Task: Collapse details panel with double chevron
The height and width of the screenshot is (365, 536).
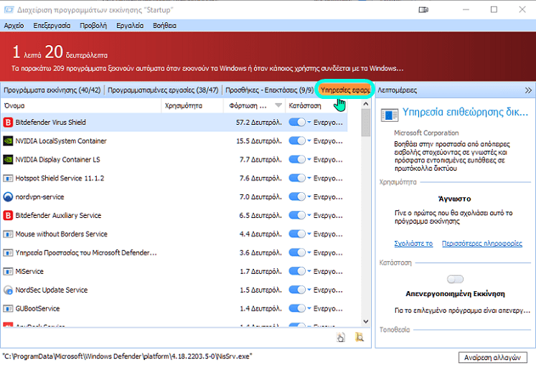Action: [x=528, y=90]
